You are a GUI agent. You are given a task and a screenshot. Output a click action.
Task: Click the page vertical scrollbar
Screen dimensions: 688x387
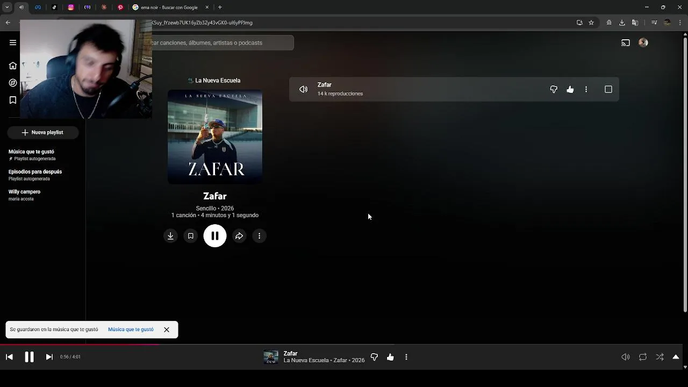685,175
